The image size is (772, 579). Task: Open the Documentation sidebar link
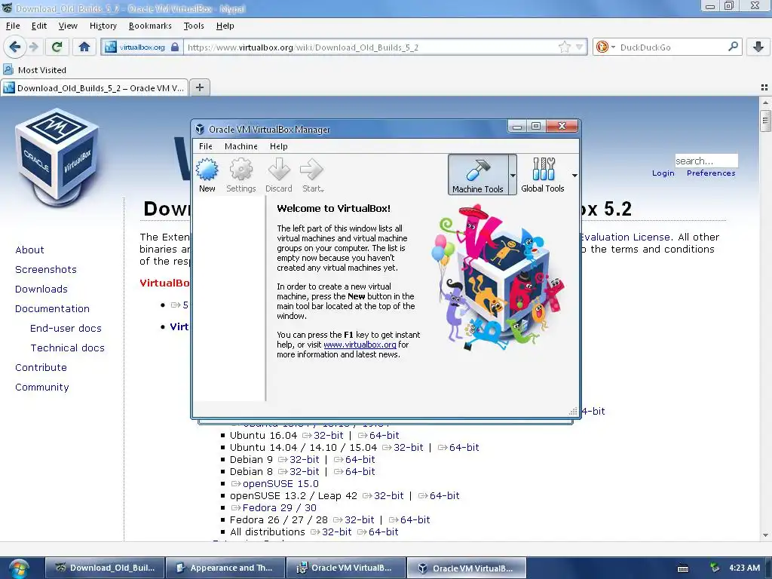(x=52, y=308)
